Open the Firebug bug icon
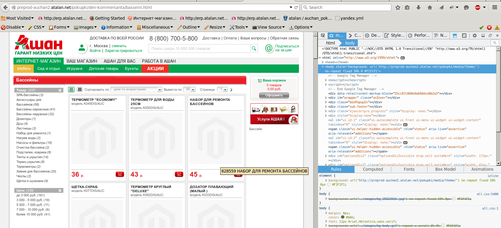Screen dimensions: 501x228 [x=452, y=7]
